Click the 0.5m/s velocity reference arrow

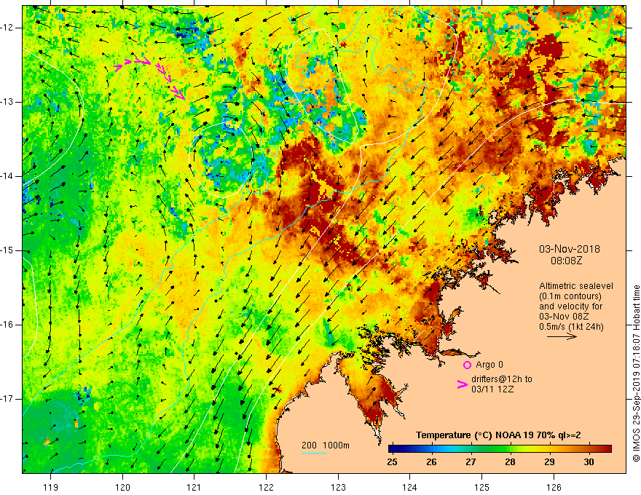coord(562,336)
